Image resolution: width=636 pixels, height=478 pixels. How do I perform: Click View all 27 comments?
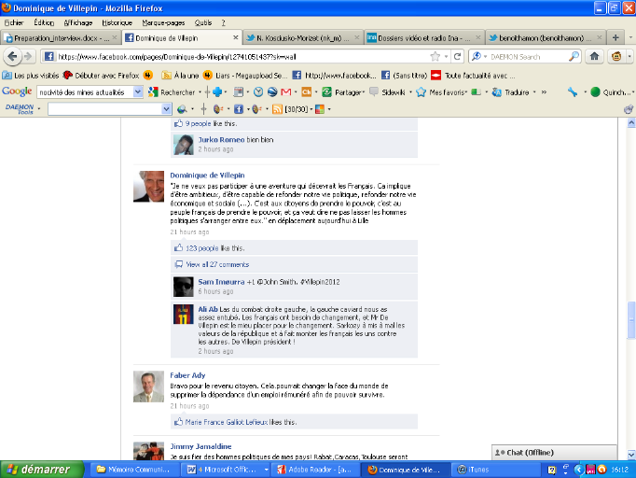pos(217,264)
